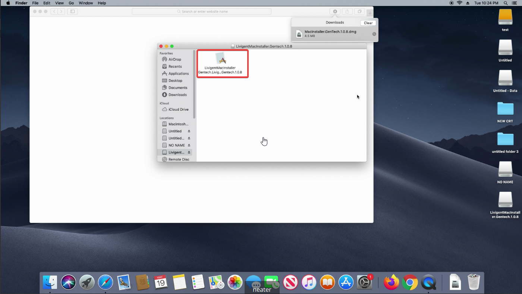Click the Safari address search field
This screenshot has height=294, width=522.
[202, 12]
